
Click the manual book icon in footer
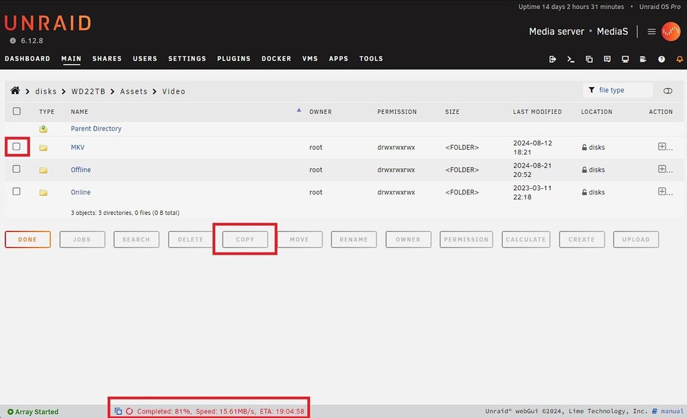click(x=655, y=411)
